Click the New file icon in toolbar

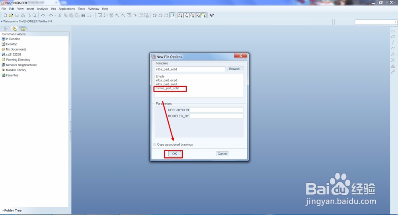tap(5, 16)
